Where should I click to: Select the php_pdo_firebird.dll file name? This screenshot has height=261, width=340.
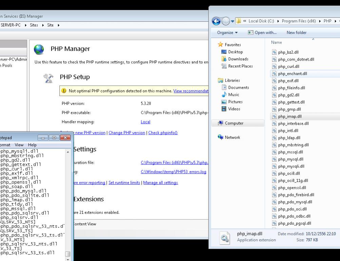(x=296, y=195)
